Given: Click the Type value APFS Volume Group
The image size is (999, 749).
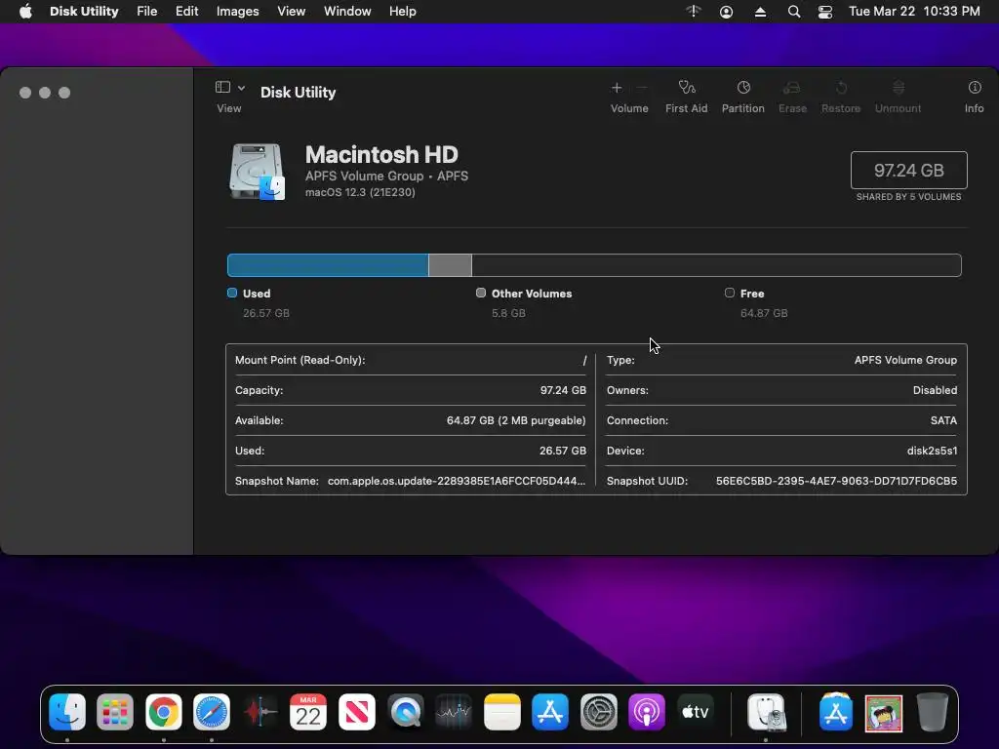Looking at the screenshot, I should click(905, 360).
